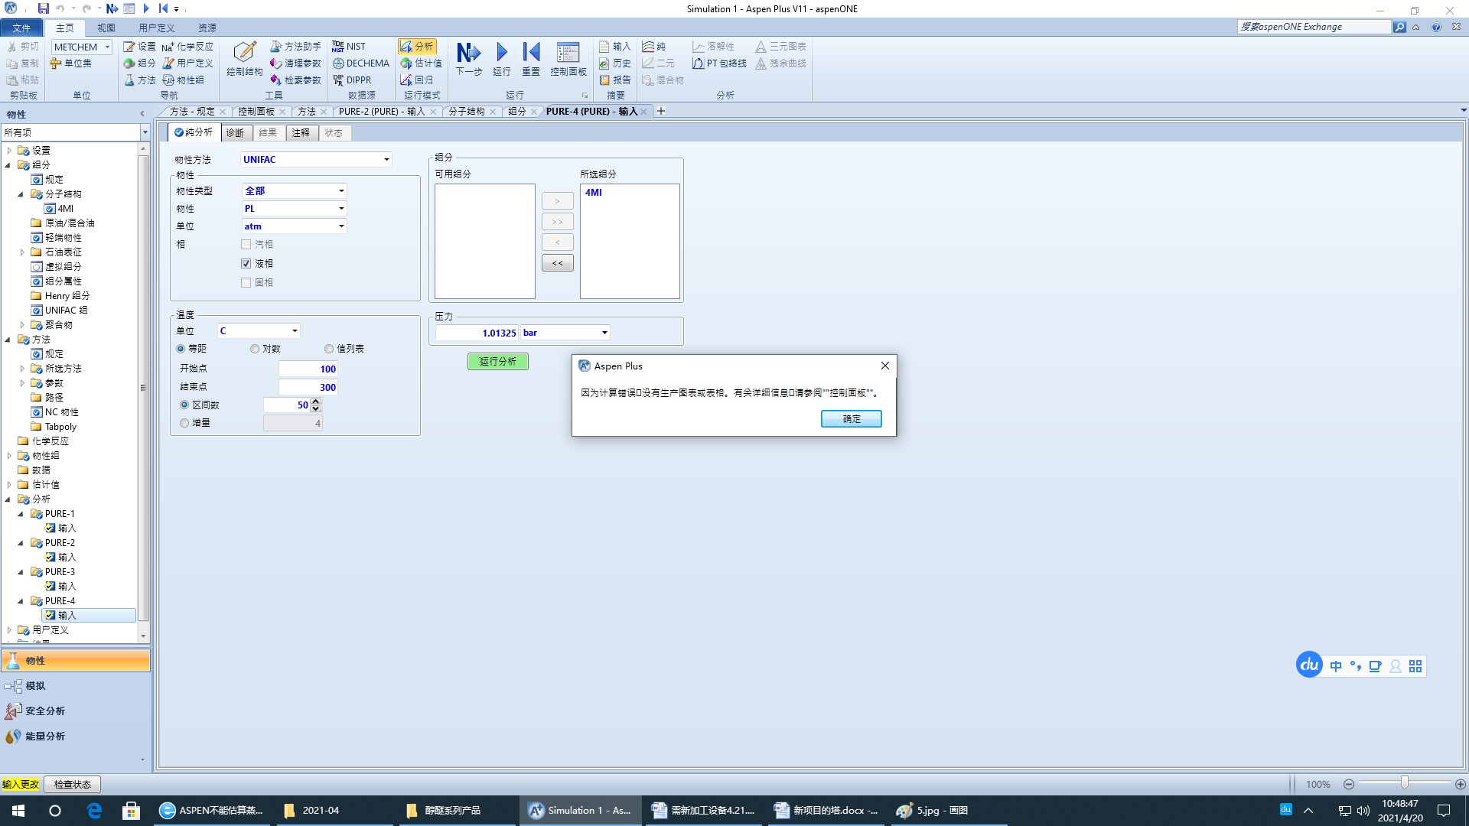
Task: Uncheck the 液相 (liquid phase) checkbox
Action: pos(246,264)
